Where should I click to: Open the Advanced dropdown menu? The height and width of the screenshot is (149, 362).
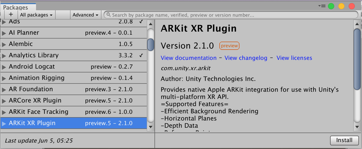[x=85, y=15]
